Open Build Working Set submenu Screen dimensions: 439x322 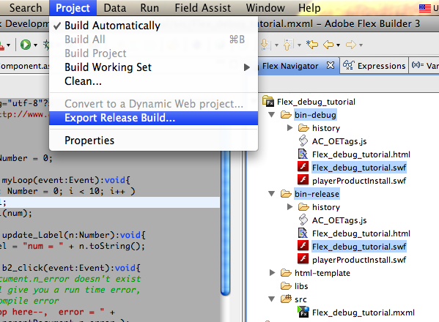(x=153, y=67)
